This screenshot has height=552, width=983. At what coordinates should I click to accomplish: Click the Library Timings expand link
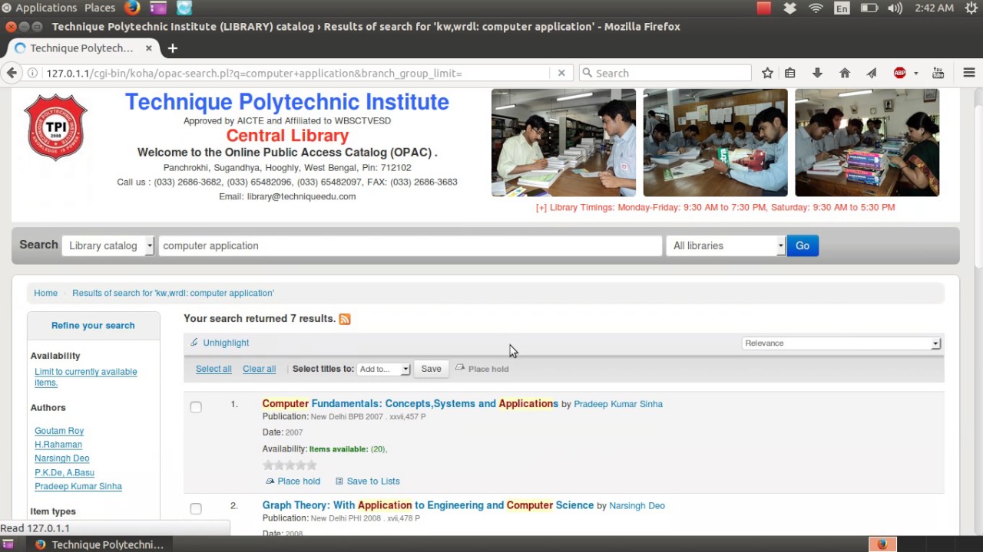point(715,207)
